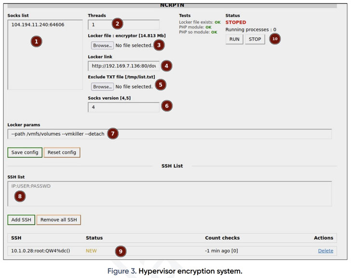
Task: Select the 104.194.11.240:64606 socks entry
Action: (38, 25)
